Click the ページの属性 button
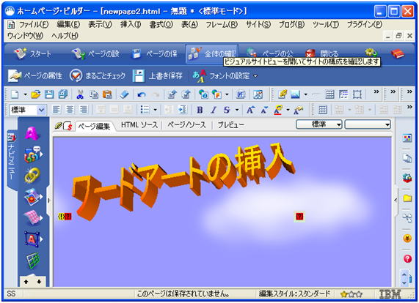 34,76
